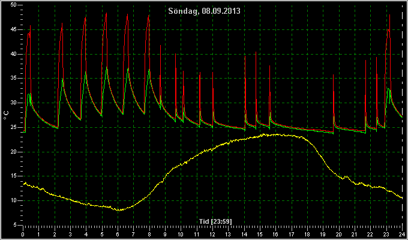
Task: Select the 24 hour mark on x-axis
Action: coord(402,234)
